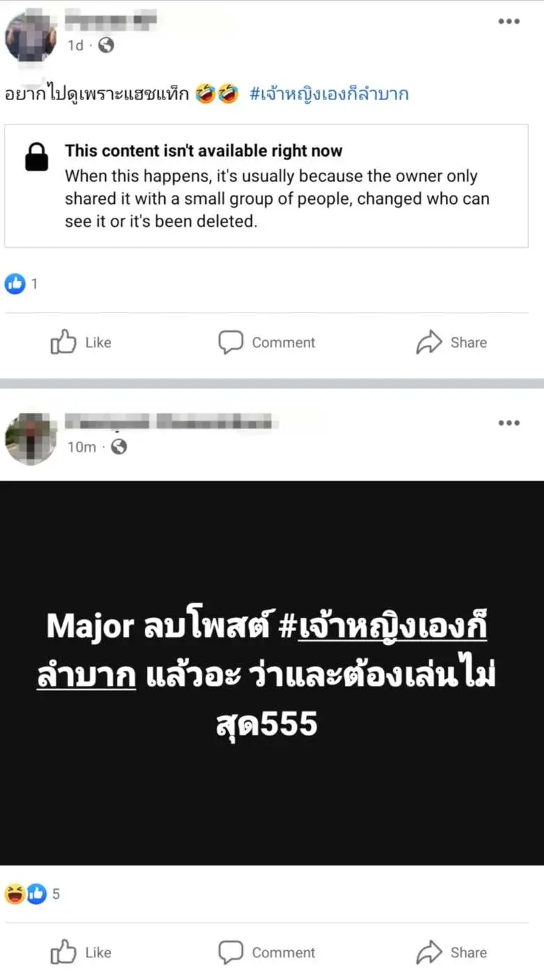Viewport: 544px width, 974px height.
Task: Open three-dot menu on second post
Action: point(509,423)
